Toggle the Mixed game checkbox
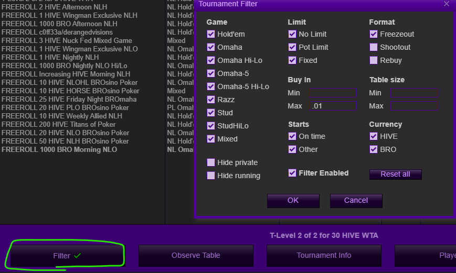Viewport: 456px width, 273px height. click(x=211, y=139)
